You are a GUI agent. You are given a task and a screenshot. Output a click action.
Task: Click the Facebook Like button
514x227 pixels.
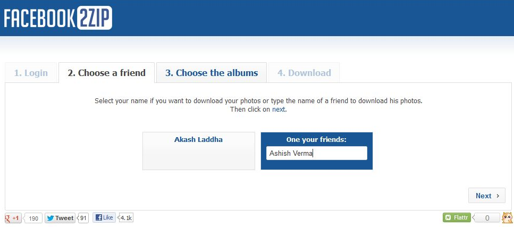[104, 217]
